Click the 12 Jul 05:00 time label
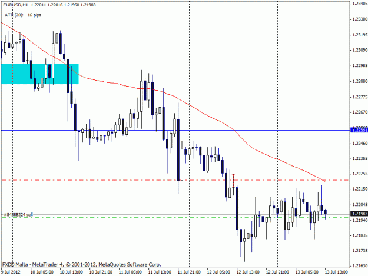Image resolution: width=368 pixels, height=276 pixels. click(218, 272)
